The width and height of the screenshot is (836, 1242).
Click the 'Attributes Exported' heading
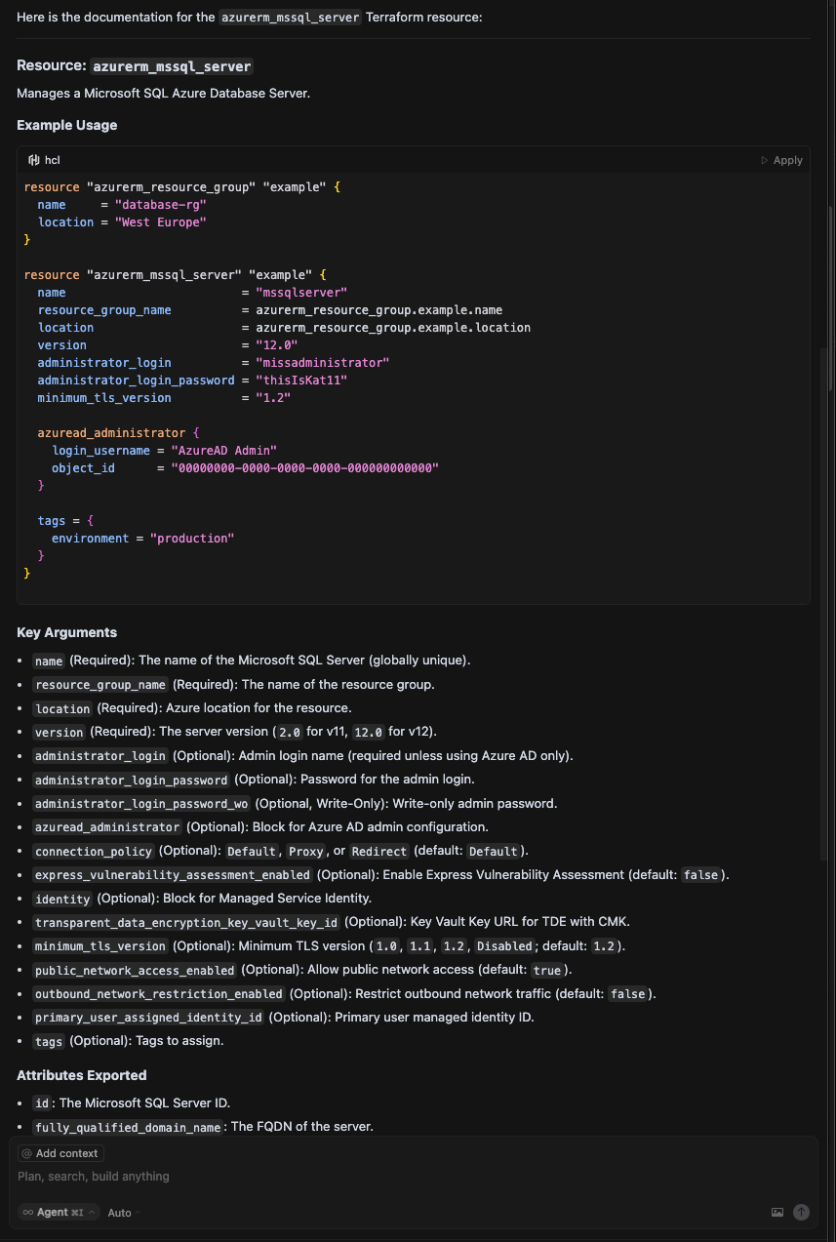(x=82, y=1075)
